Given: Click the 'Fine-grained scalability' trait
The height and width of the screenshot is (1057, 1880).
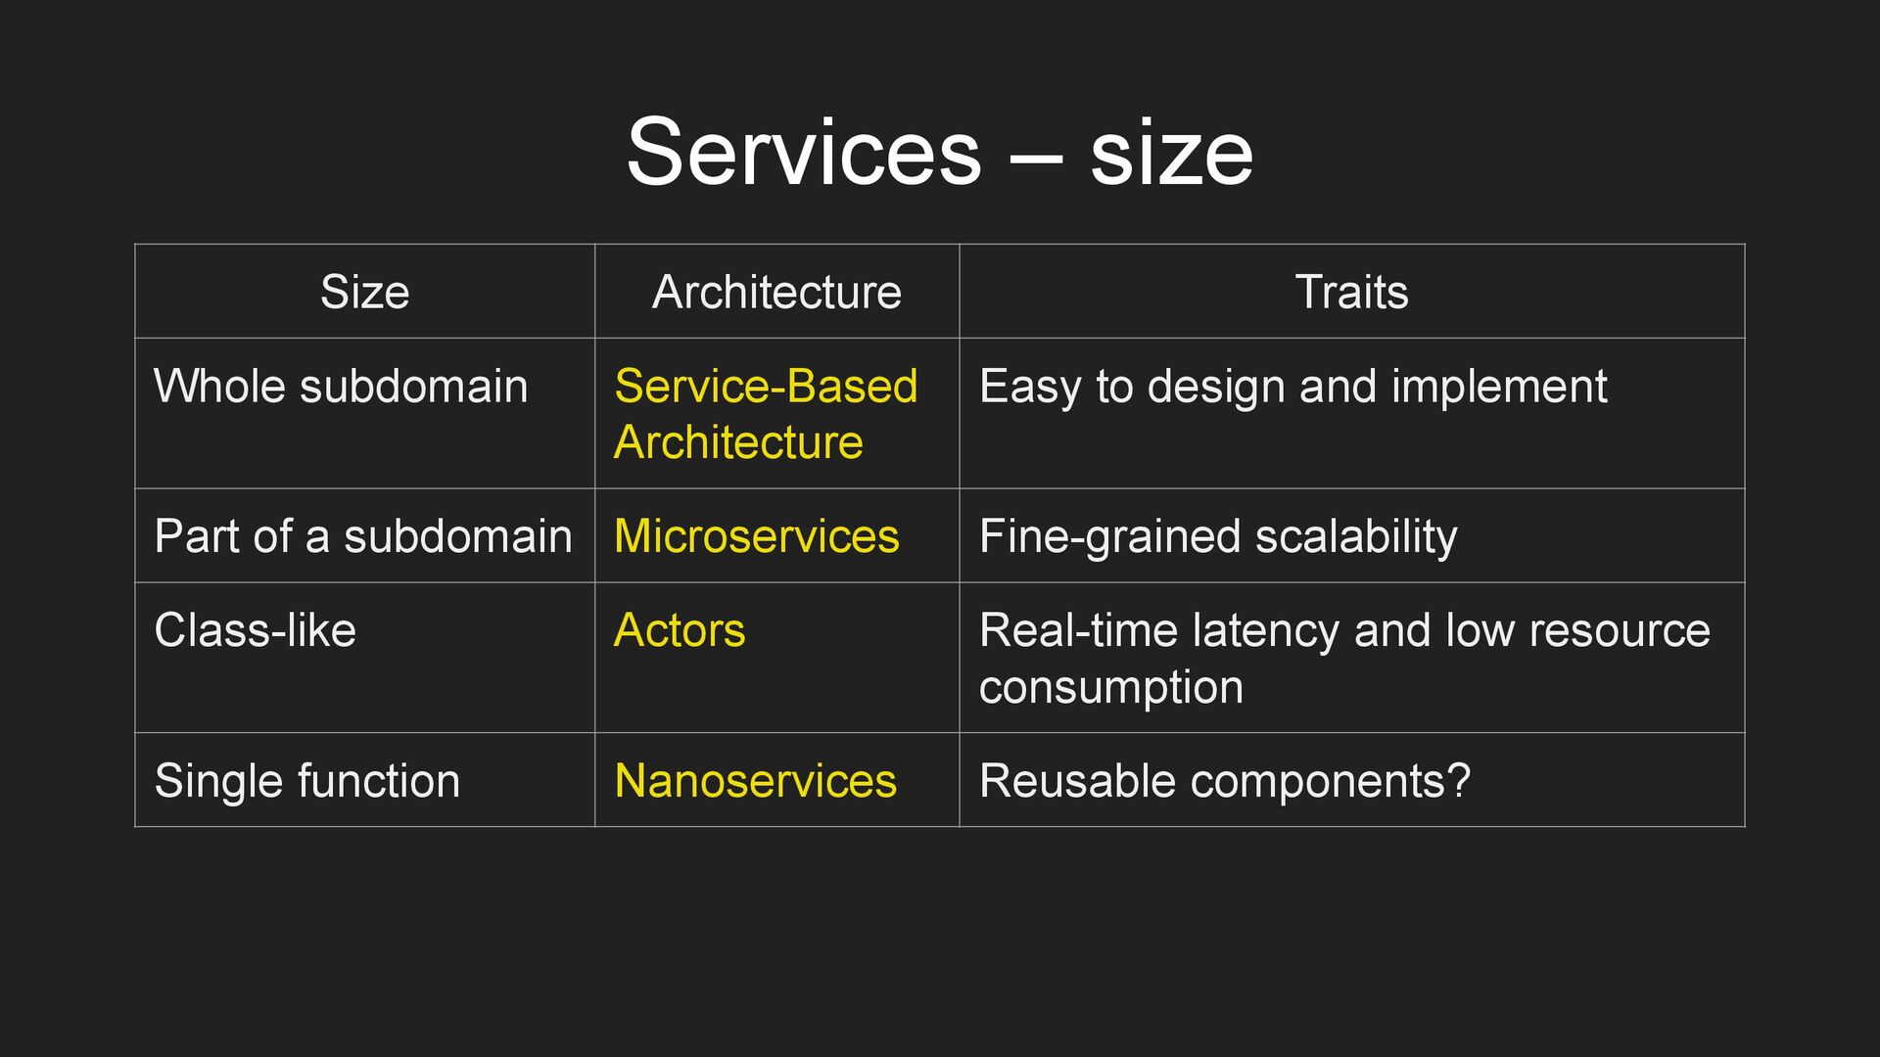Looking at the screenshot, I should [1218, 536].
